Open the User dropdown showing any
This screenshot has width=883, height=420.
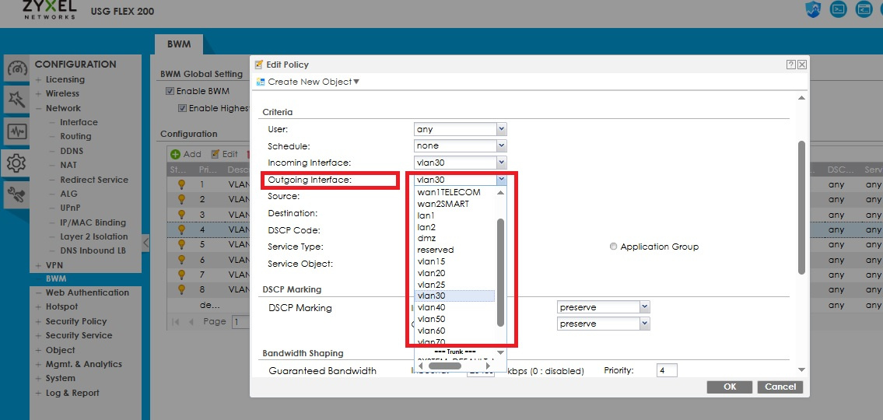(x=461, y=129)
